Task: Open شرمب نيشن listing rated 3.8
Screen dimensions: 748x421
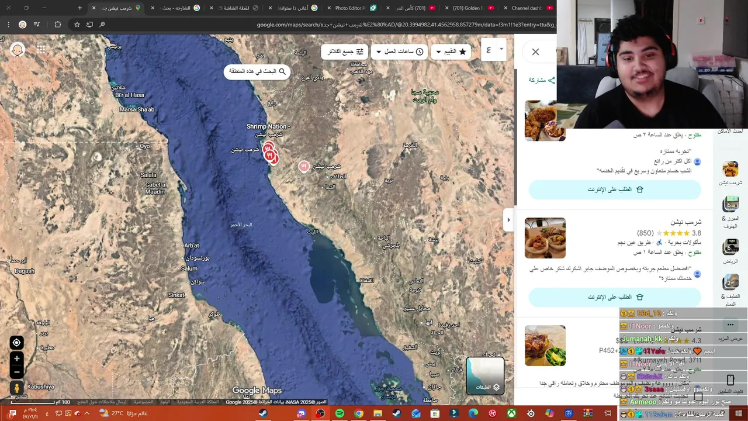Action: [686, 222]
